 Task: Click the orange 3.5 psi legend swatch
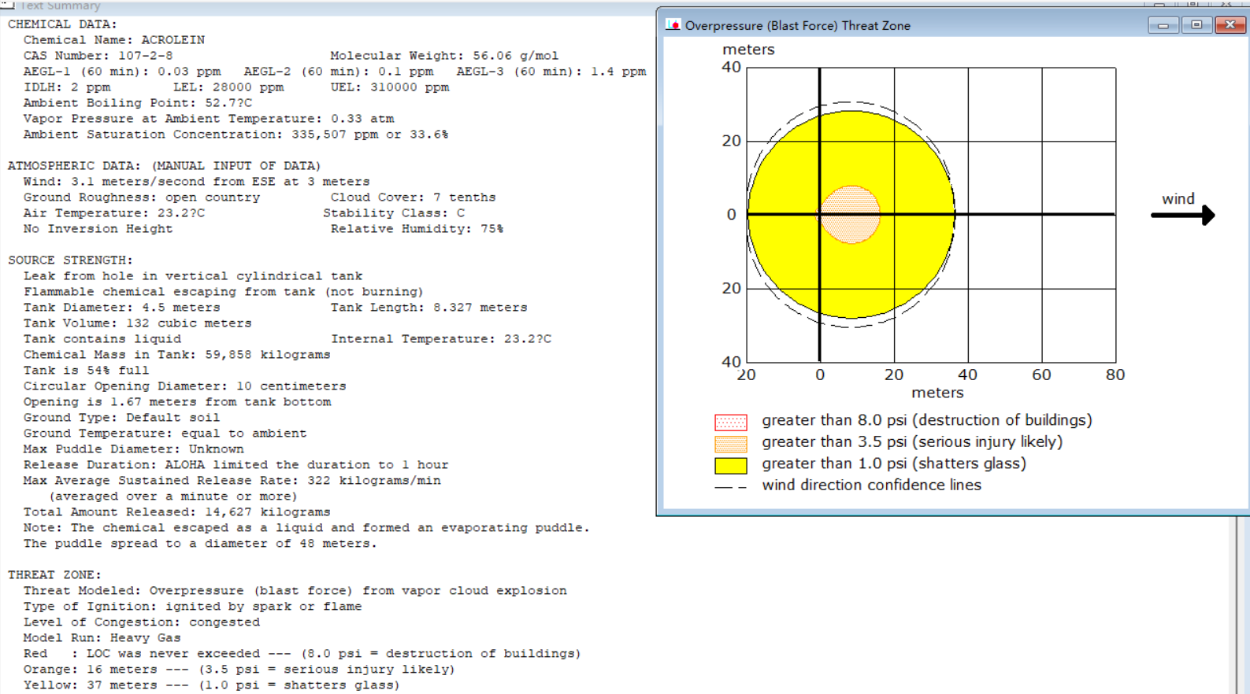[x=731, y=444]
